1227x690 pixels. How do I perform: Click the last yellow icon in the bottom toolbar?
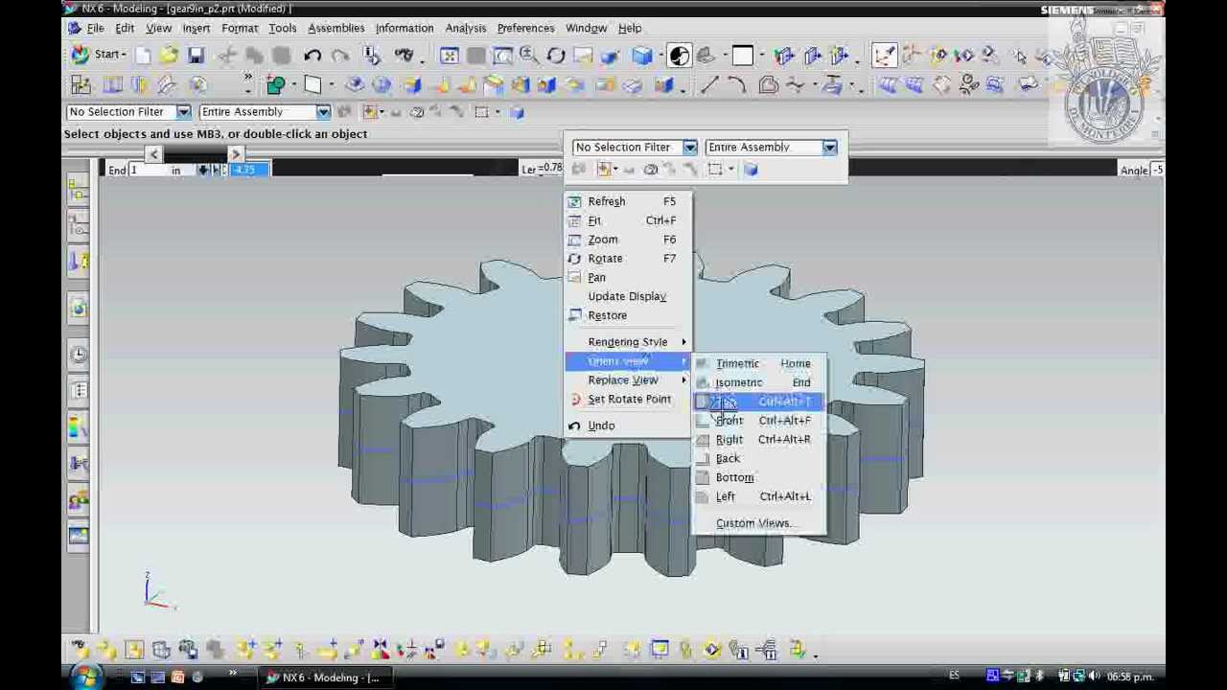point(798,650)
